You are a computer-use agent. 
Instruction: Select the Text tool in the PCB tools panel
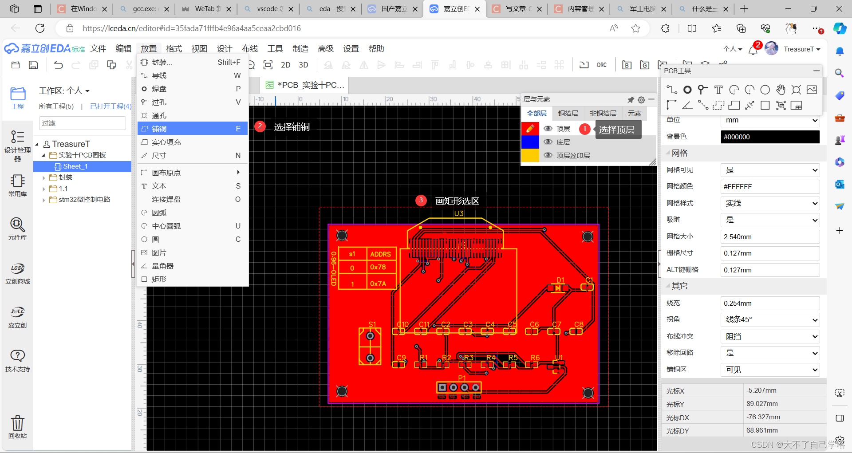(718, 89)
